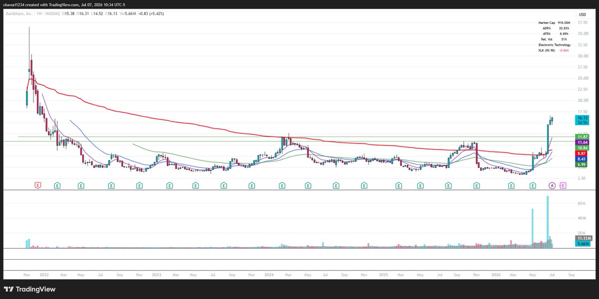Screen dimensions: 599x299
Task: Click the 3d 5h countdown label
Action: click(x=582, y=122)
